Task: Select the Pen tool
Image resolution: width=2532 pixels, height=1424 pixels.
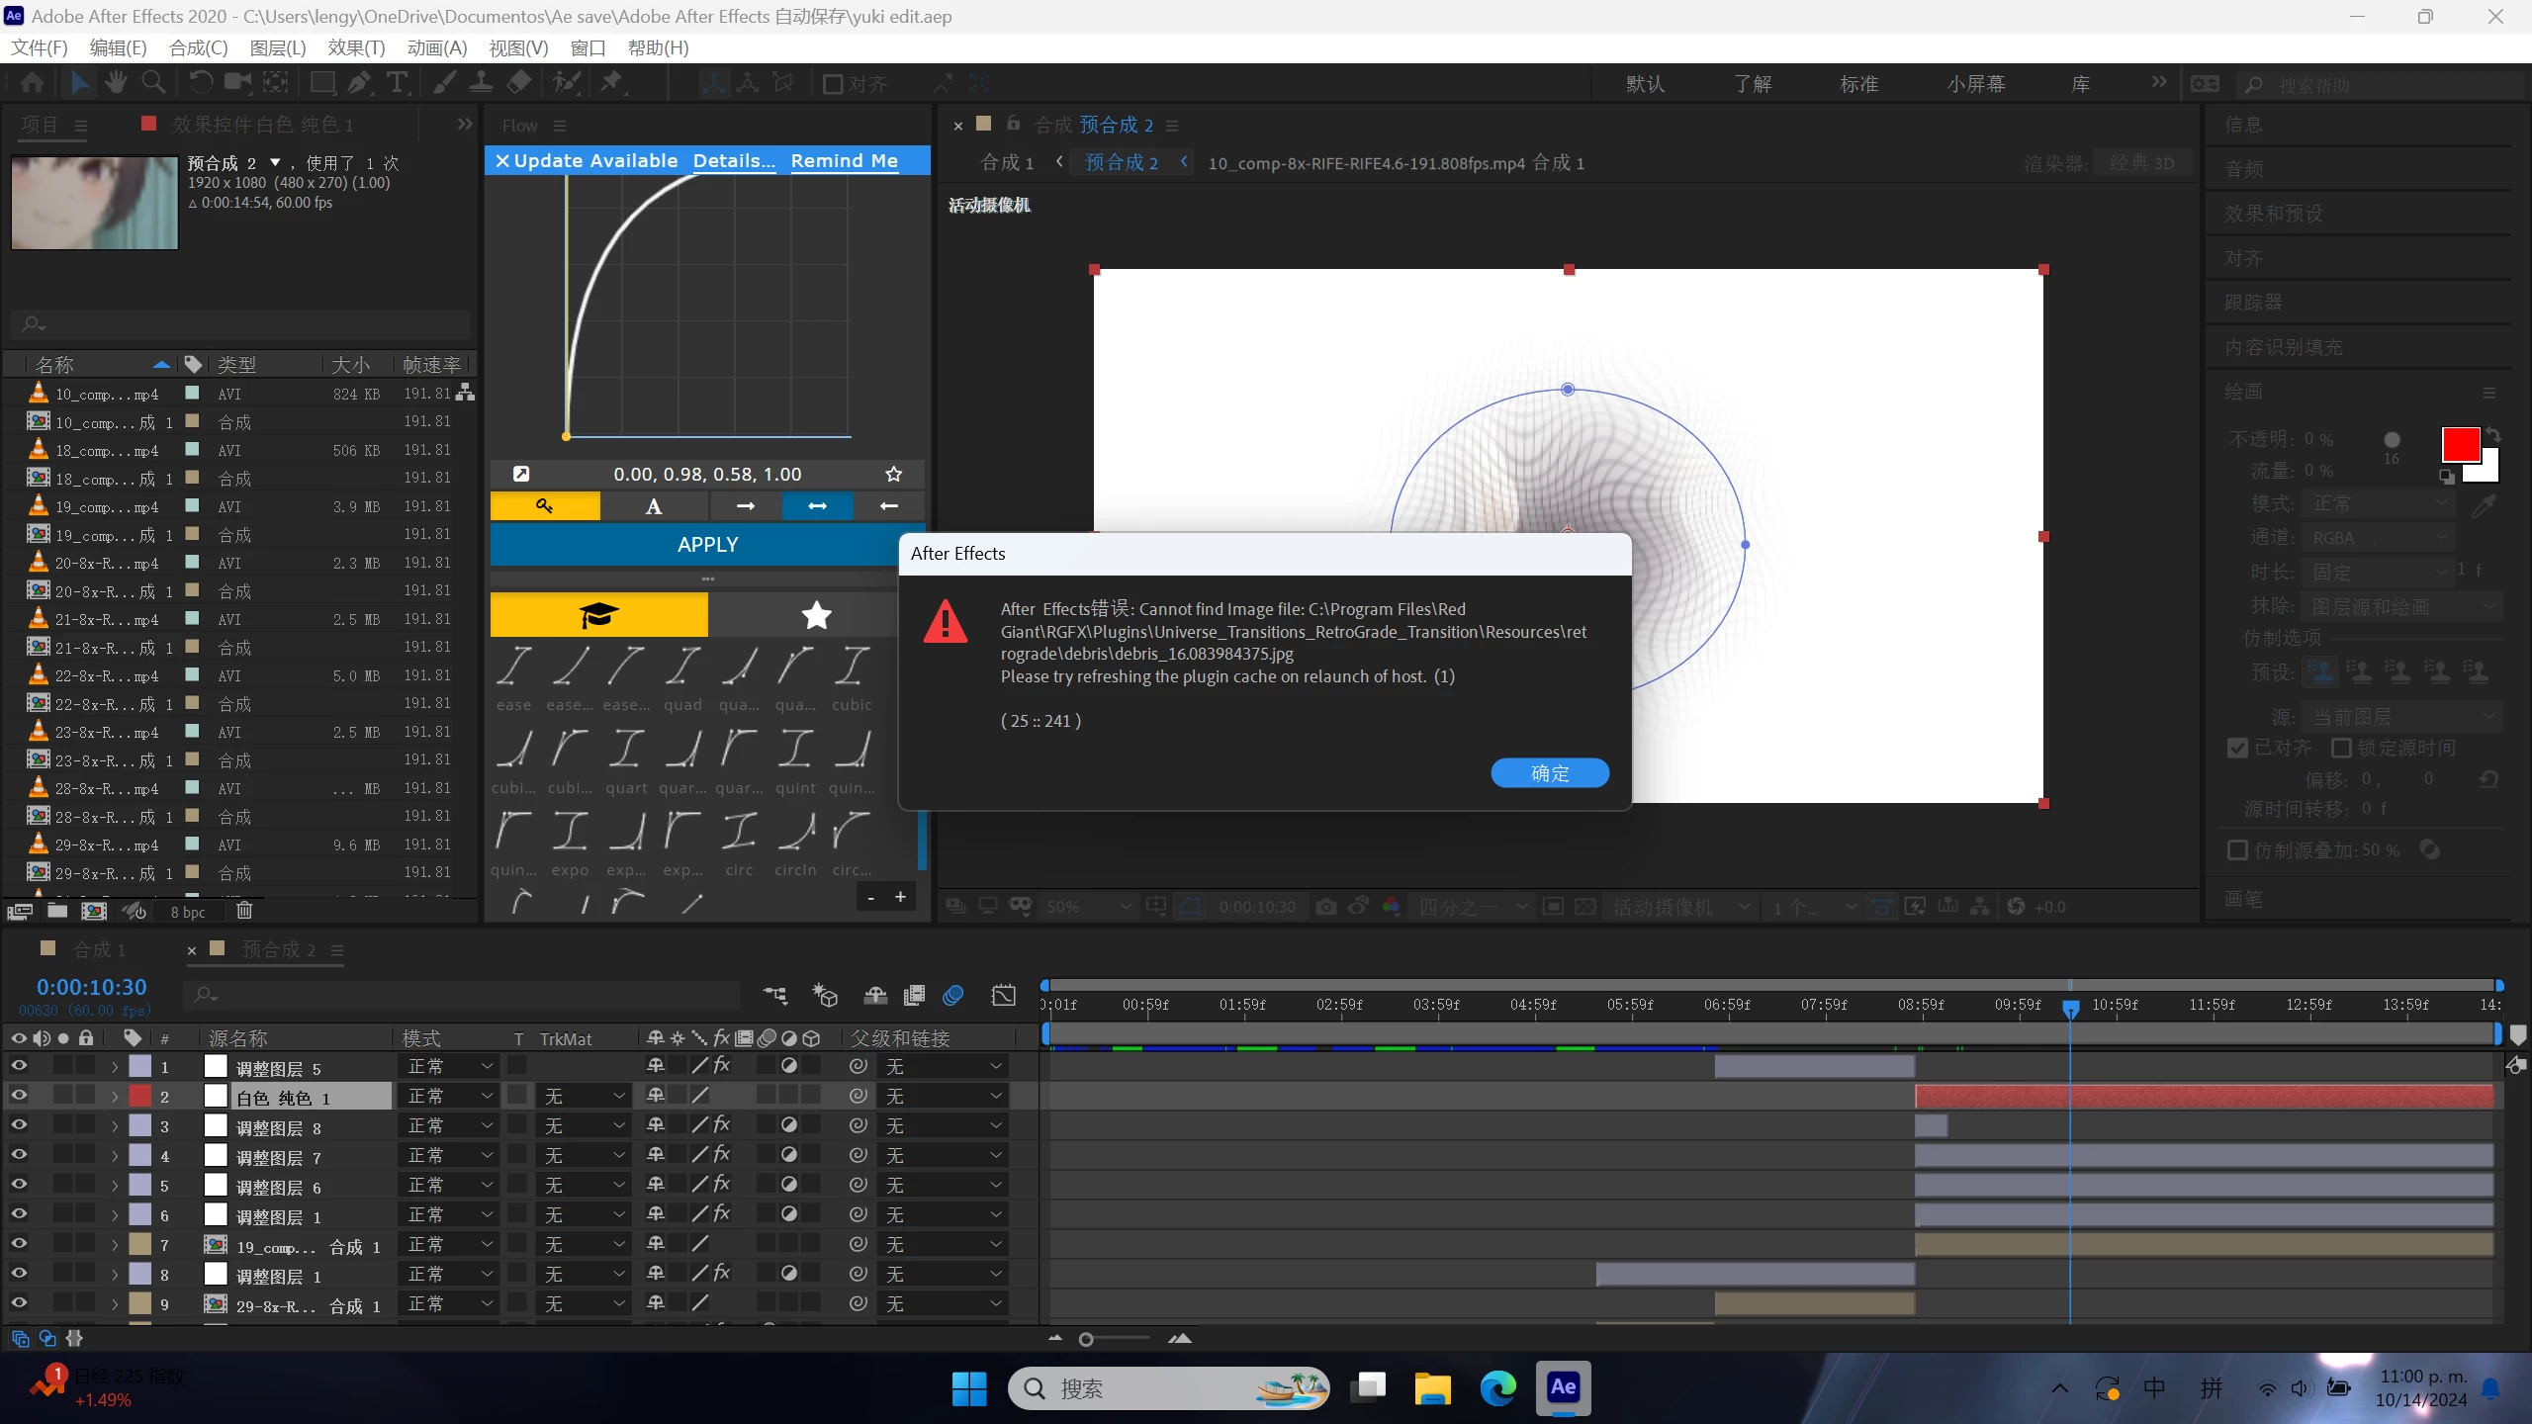Action: pos(359,83)
